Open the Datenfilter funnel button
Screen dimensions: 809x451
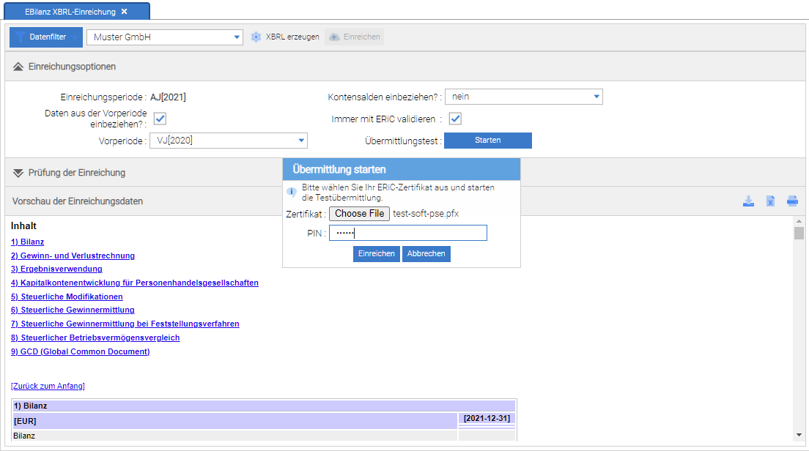pos(45,37)
